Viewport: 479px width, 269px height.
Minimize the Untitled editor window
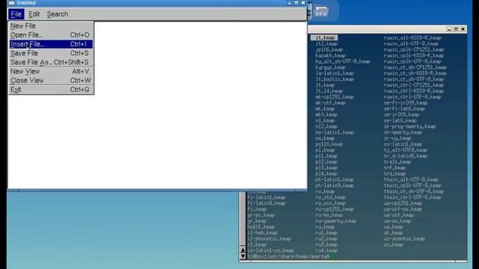tap(290, 3)
